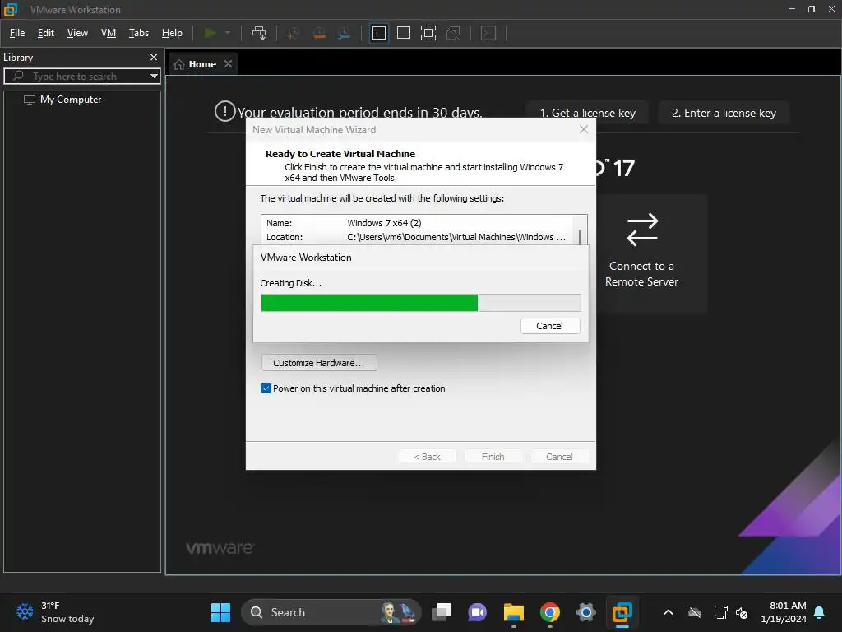Click the Manage Snapshots toolbar icon
The height and width of the screenshot is (632, 842).
point(344,33)
